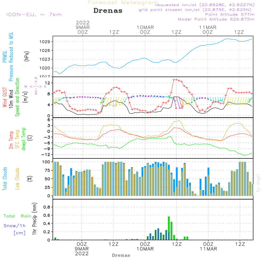Click the 'Wind GUST' red legend label

[x=5, y=97]
